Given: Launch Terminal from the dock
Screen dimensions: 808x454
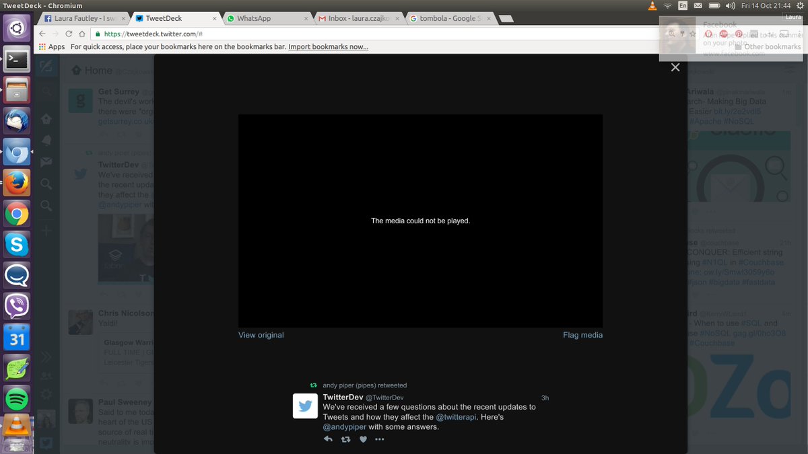Looking at the screenshot, I should 16,59.
